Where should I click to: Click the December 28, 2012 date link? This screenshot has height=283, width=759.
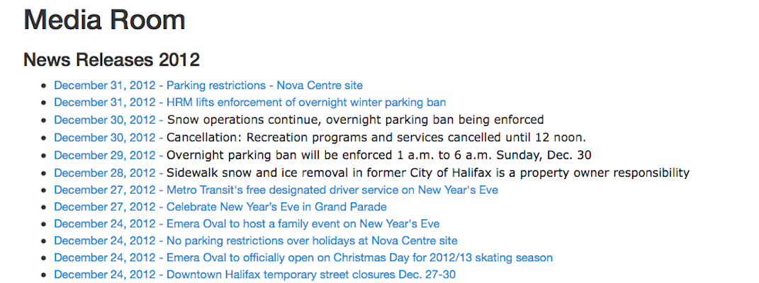[x=104, y=172]
